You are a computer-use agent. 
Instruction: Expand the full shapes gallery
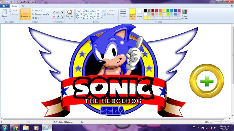pyautogui.click(x=101, y=18)
